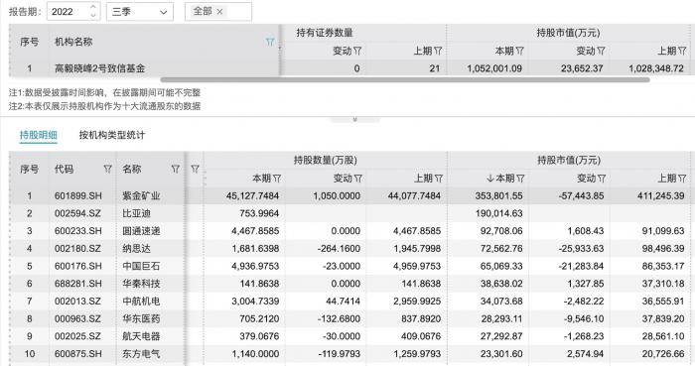This screenshot has width=695, height=366.
Task: Click the 2022 year input field
Action: [68, 12]
